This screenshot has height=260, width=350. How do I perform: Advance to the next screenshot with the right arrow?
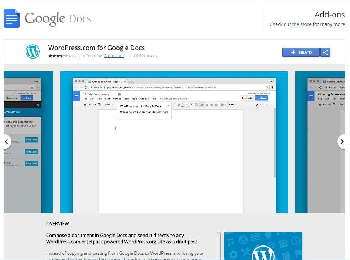(x=341, y=142)
